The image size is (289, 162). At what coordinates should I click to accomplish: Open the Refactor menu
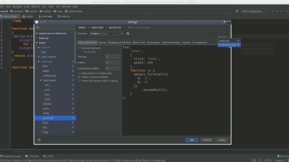[x=36, y=6]
